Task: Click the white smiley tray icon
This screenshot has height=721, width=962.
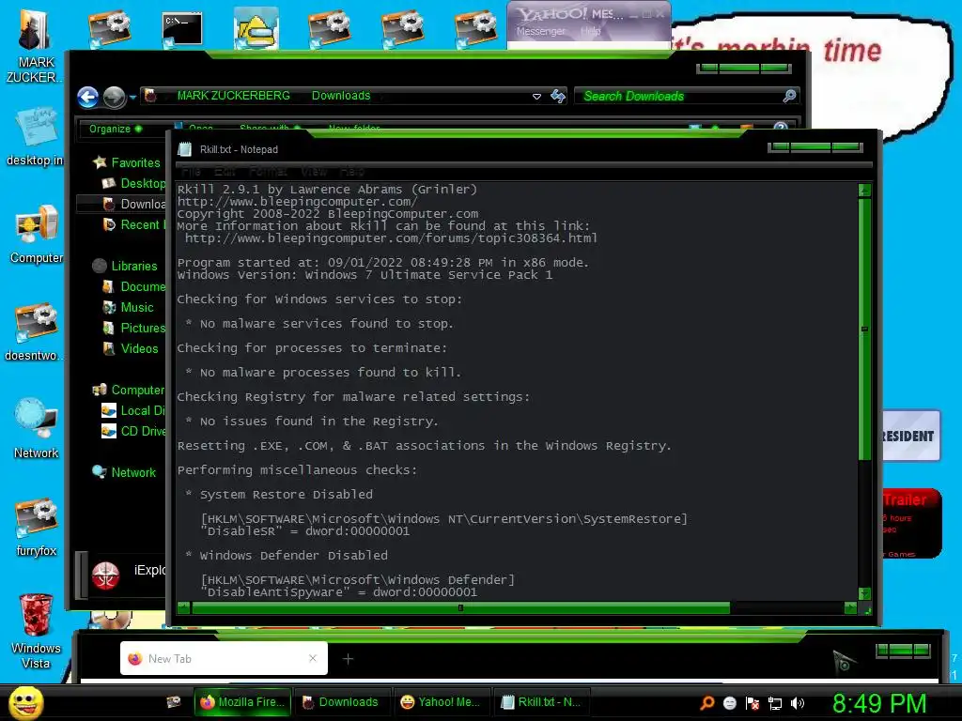Action: [729, 703]
